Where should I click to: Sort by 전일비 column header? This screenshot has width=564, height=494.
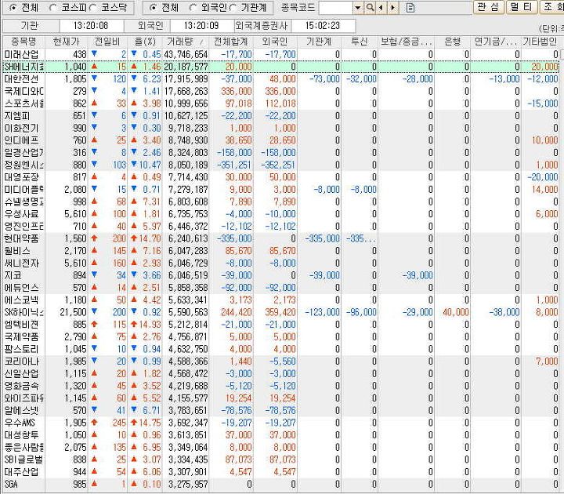tap(107, 42)
